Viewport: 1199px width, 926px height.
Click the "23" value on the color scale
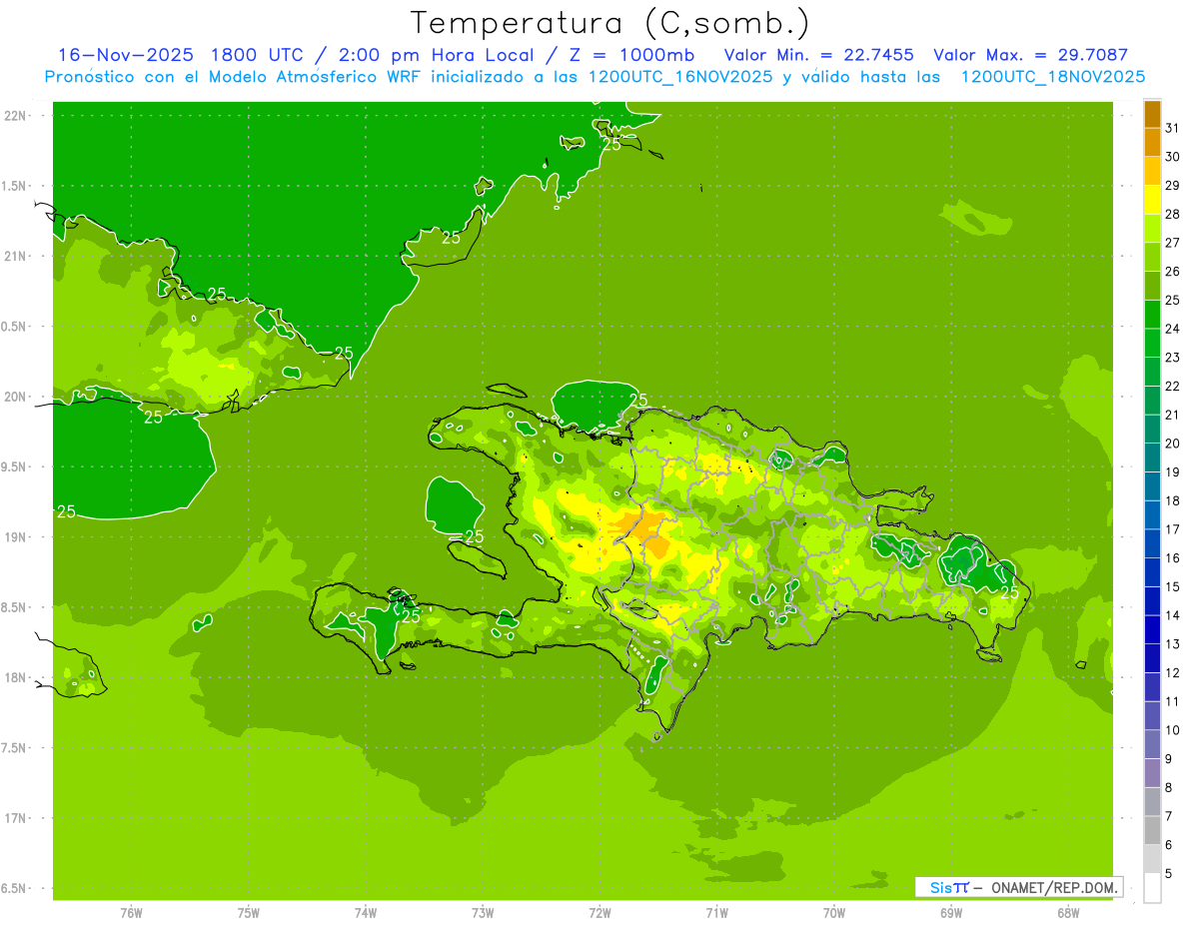pos(1172,357)
